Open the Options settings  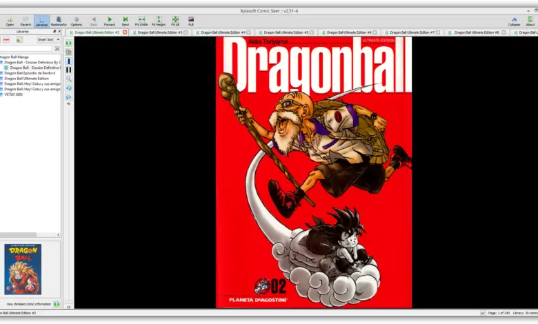tap(76, 21)
